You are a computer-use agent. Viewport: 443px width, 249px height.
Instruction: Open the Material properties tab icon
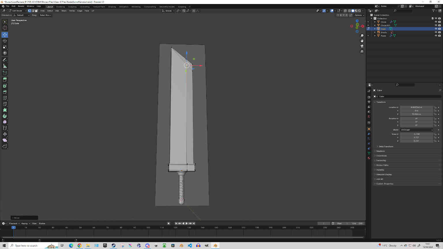369,158
